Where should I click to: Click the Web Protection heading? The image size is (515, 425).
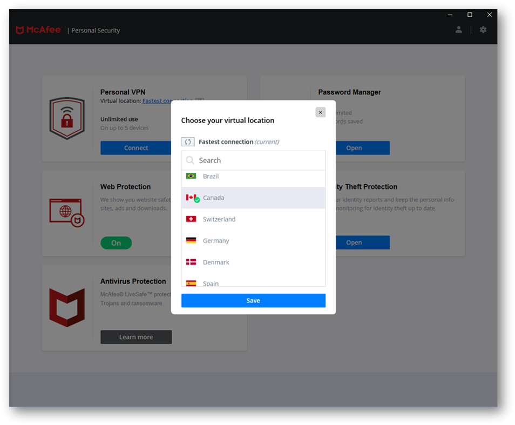(x=125, y=186)
